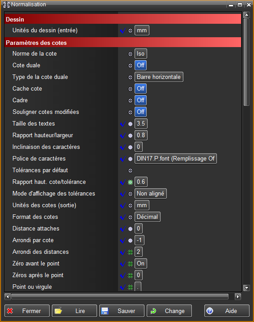Click the vertical scrollbar down arrow
254x322 pixels.
pyautogui.click(x=246, y=288)
